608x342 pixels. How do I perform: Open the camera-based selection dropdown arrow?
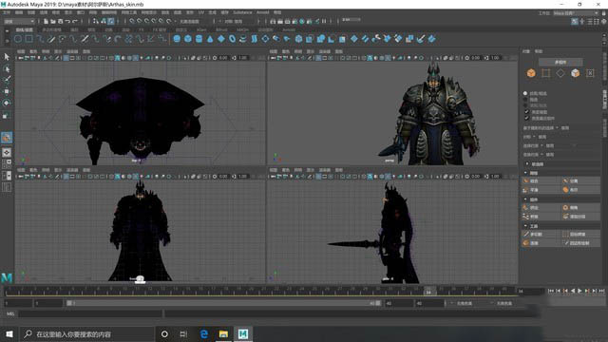point(558,127)
